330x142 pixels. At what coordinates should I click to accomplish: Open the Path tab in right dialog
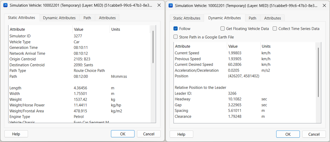click(x=252, y=18)
